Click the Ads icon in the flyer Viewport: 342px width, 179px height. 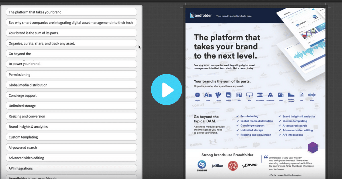[249, 95]
